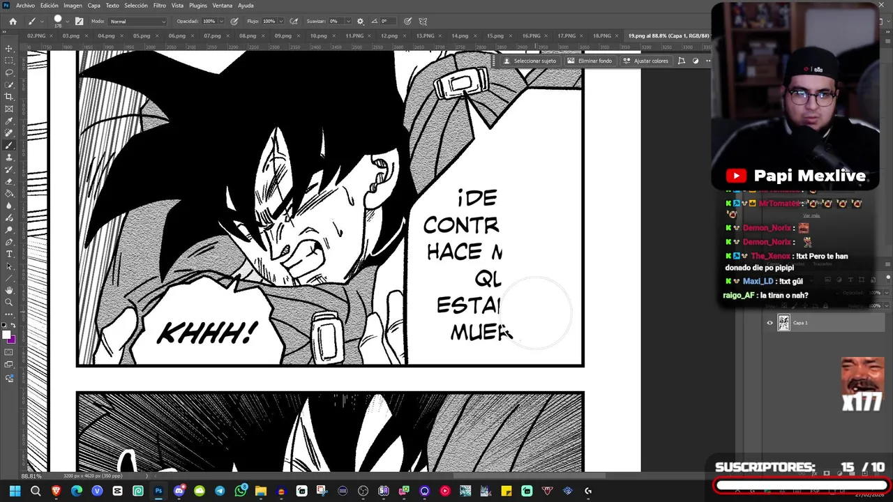This screenshot has height=502, width=893.
Task: Toggle the brush settings panel button
Action: (79, 21)
